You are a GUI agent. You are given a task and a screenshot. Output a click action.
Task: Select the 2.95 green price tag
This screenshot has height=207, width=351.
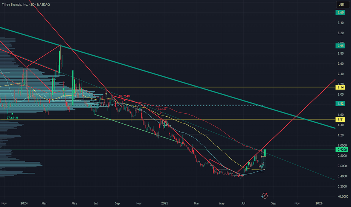tap(340, 46)
